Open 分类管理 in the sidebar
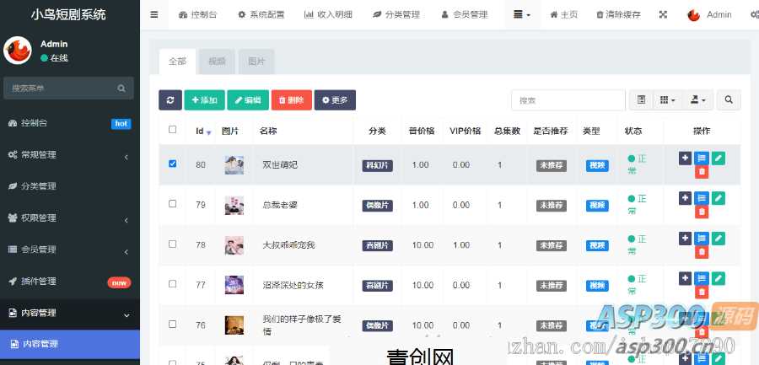 point(70,186)
